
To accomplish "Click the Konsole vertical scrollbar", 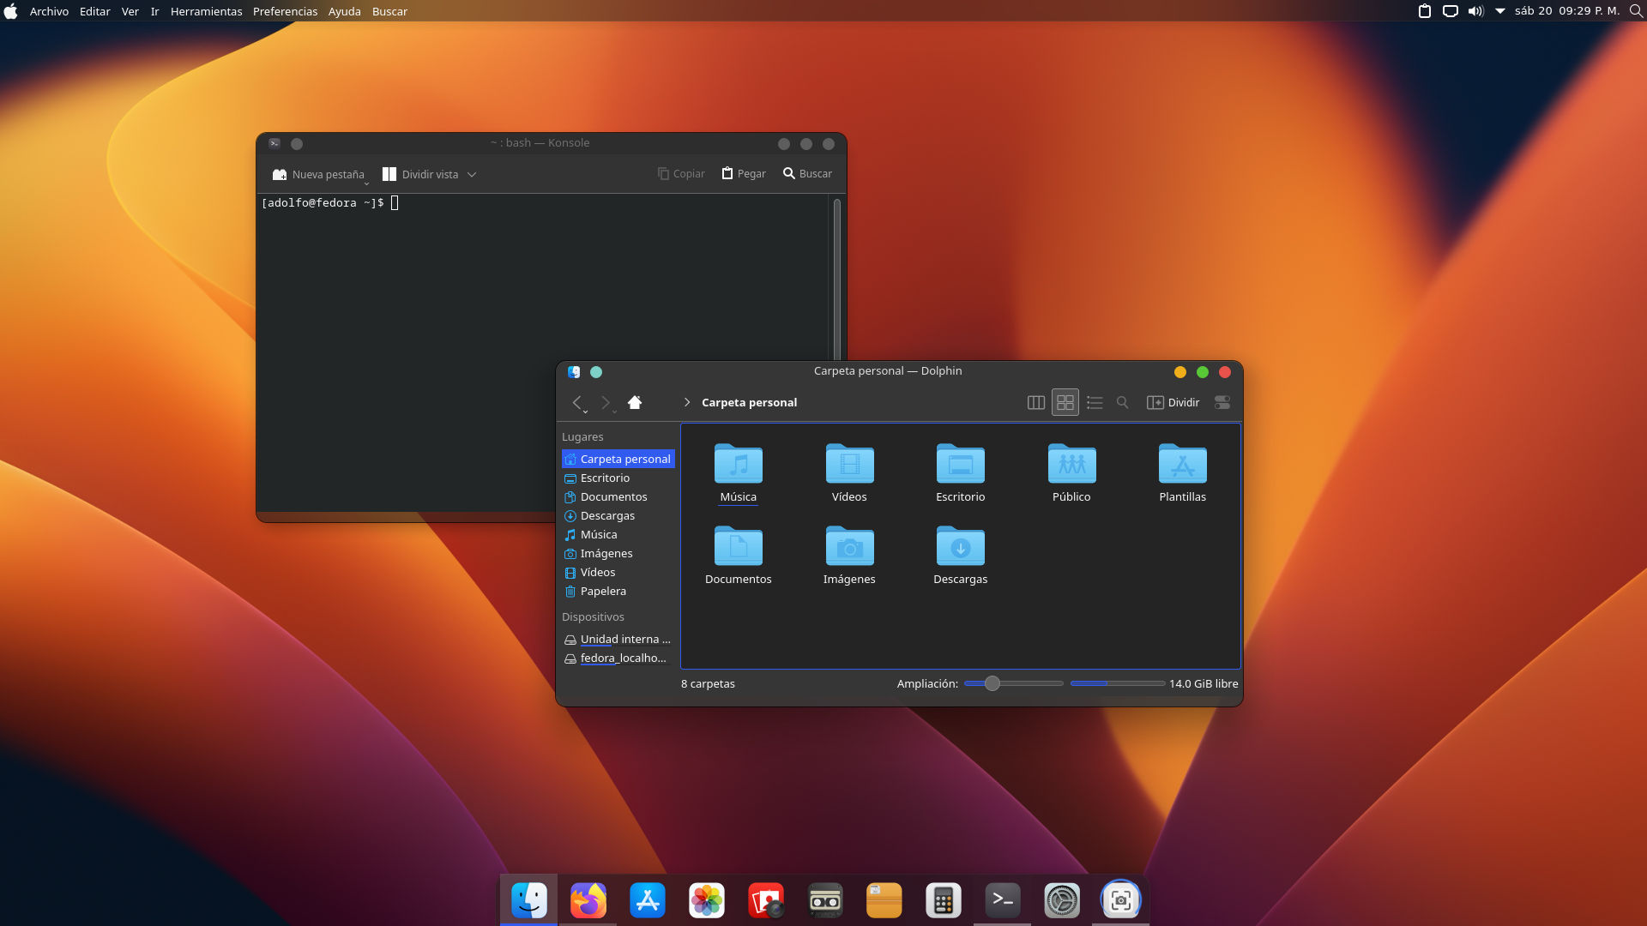I will coord(836,279).
